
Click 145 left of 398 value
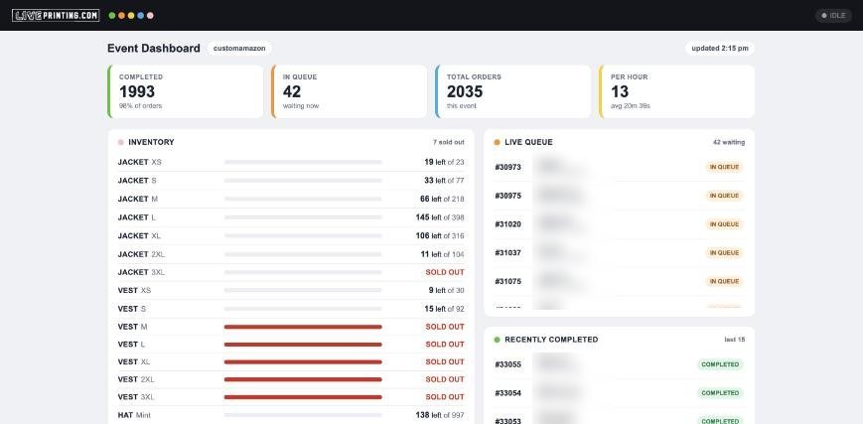[x=440, y=217]
